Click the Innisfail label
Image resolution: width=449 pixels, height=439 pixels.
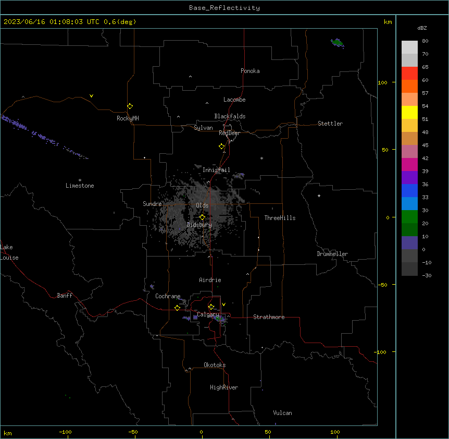(216, 170)
